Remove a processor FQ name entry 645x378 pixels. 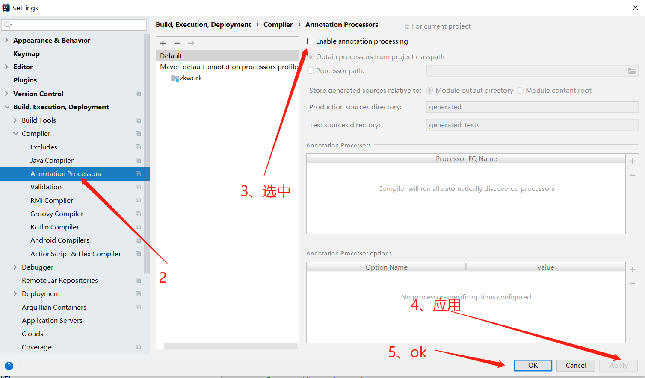[x=633, y=175]
